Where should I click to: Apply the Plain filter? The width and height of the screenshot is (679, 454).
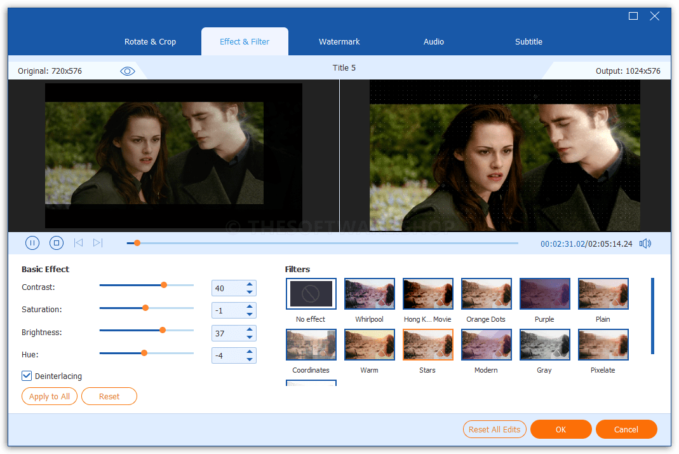point(603,294)
